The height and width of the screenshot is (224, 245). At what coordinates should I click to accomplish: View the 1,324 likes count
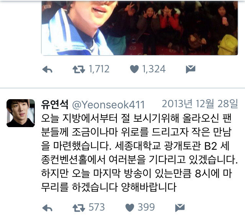point(154,69)
